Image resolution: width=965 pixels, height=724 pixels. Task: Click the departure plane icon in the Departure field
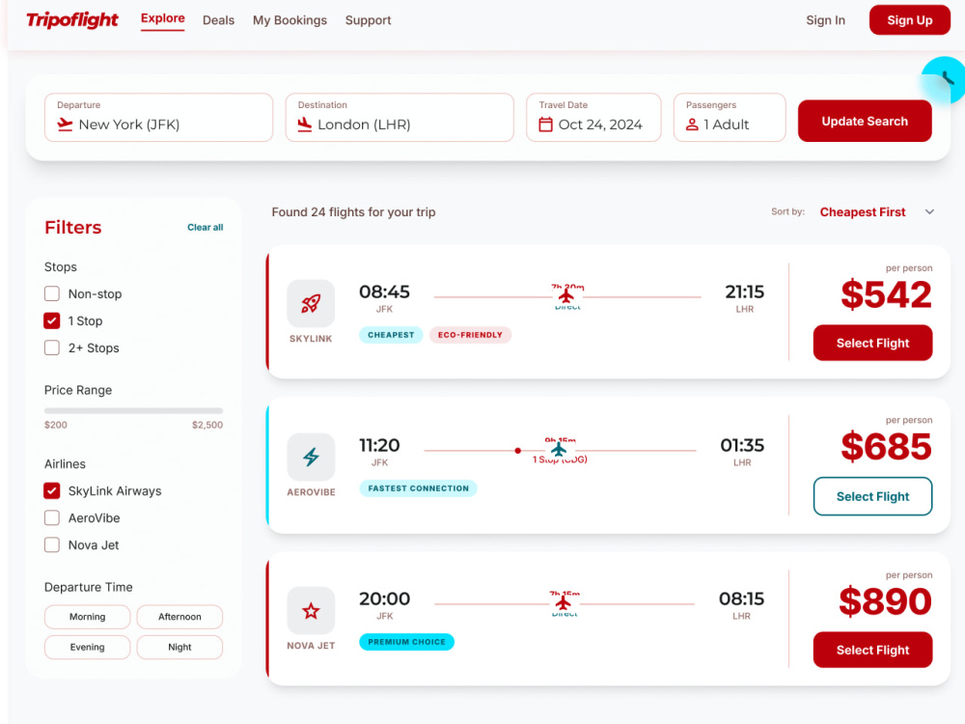tap(65, 125)
